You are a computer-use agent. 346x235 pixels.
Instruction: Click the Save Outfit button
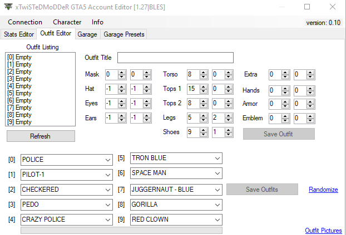click(x=279, y=134)
